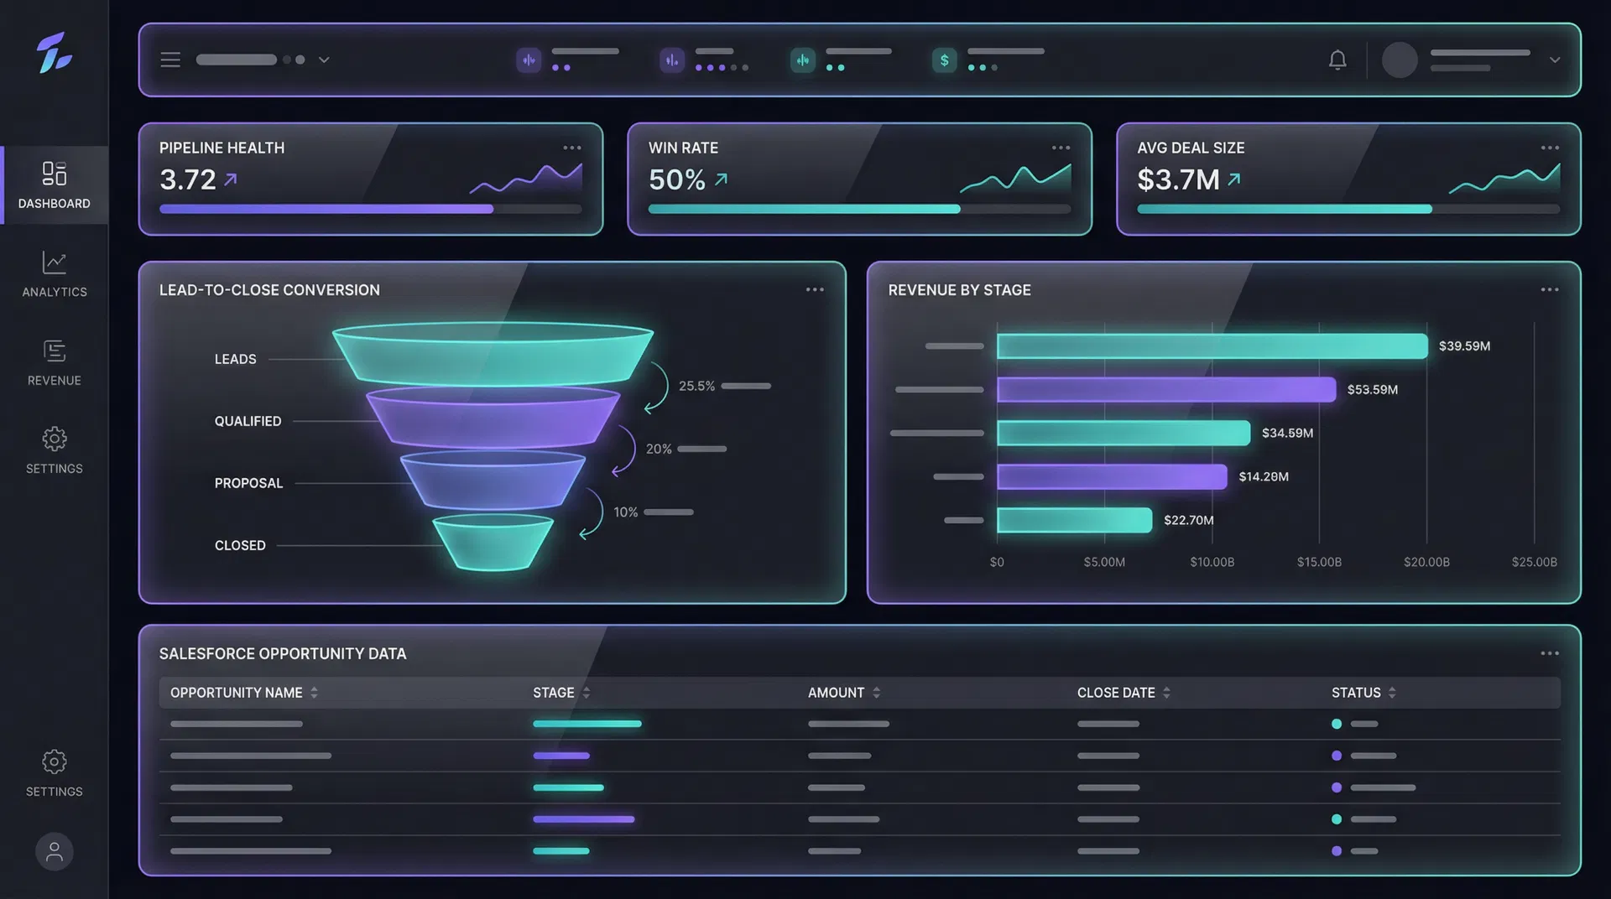Click the user profile icon at sidebar bottom
Viewport: 1611px width, 899px height.
tap(54, 851)
